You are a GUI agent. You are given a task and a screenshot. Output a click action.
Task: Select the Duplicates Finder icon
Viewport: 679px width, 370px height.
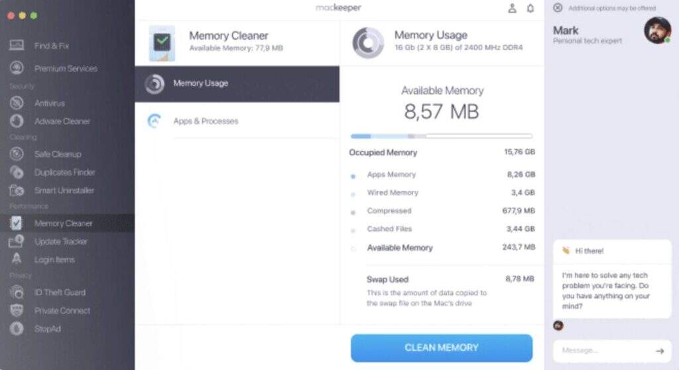pos(17,172)
